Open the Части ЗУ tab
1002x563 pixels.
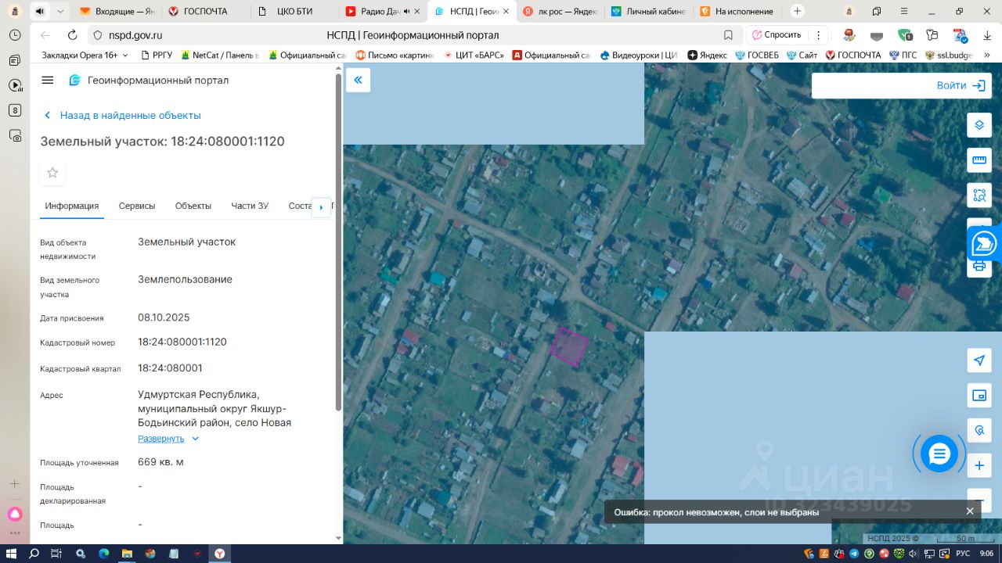[250, 206]
